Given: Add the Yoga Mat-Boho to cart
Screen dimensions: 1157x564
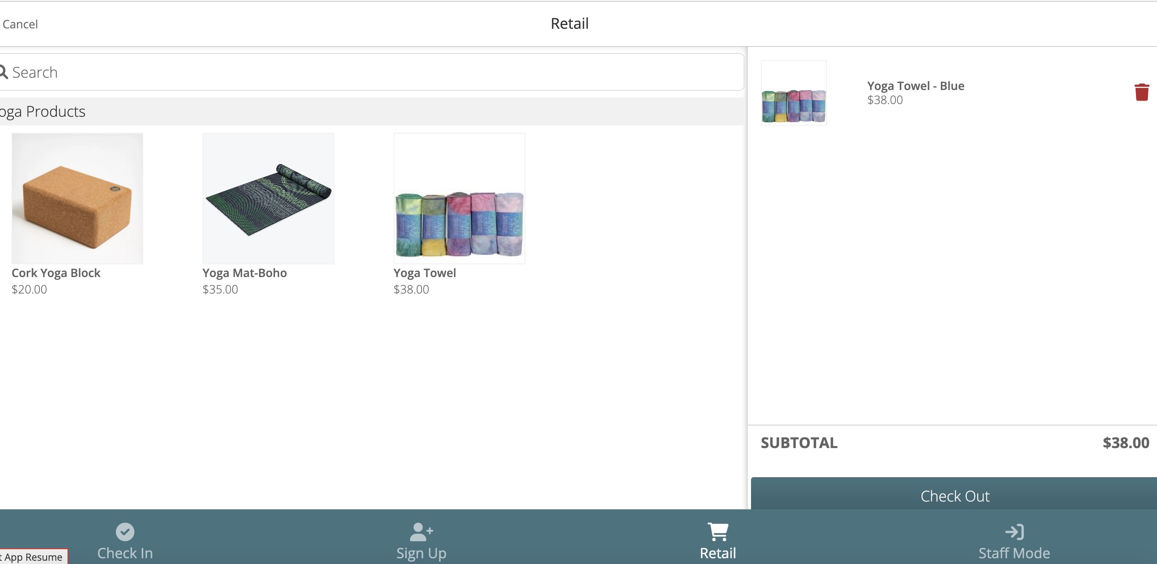Looking at the screenshot, I should coord(268,198).
